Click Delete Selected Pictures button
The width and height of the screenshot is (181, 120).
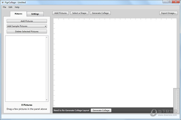point(27,31)
